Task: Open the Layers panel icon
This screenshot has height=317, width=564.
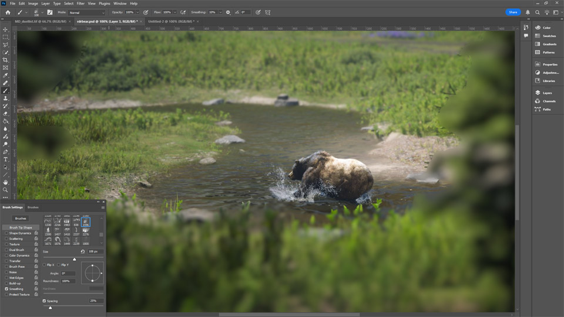Action: [x=538, y=93]
